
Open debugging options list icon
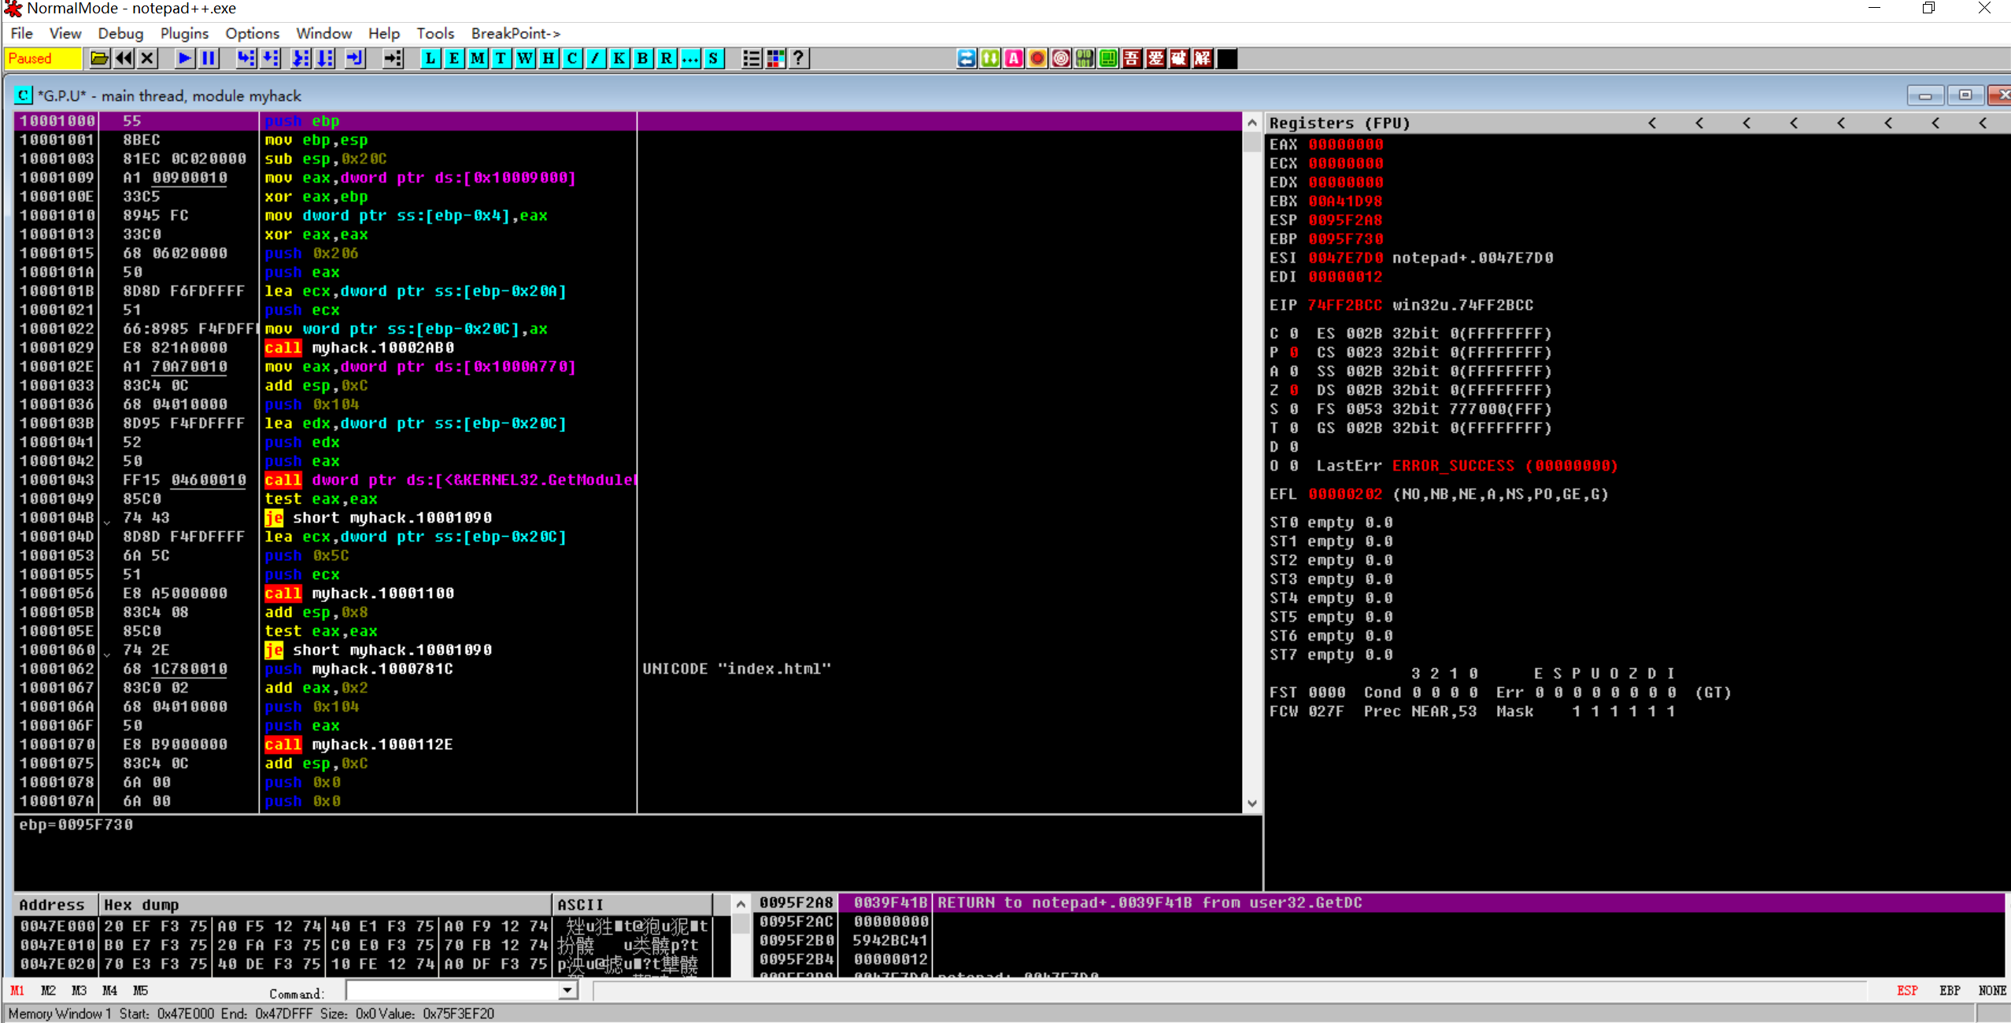coord(752,58)
